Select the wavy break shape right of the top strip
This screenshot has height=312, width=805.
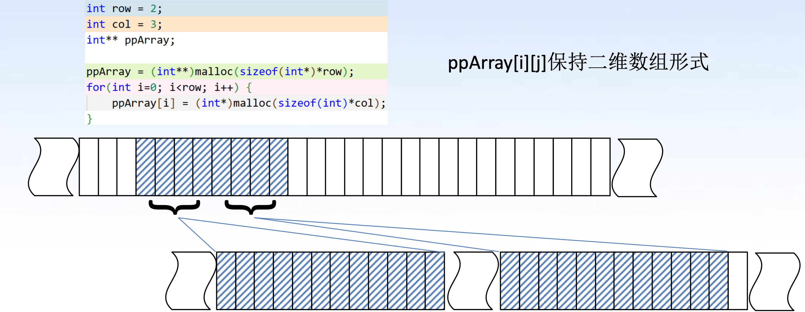pyautogui.click(x=637, y=167)
